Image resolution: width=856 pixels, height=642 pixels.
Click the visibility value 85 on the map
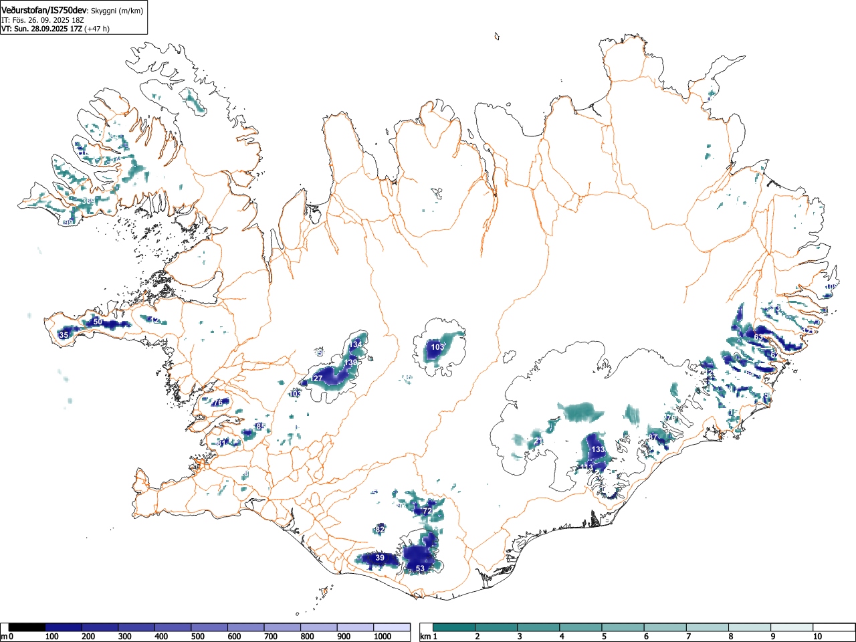[261, 427]
